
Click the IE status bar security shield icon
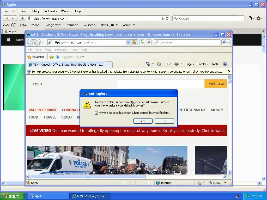click(x=28, y=183)
